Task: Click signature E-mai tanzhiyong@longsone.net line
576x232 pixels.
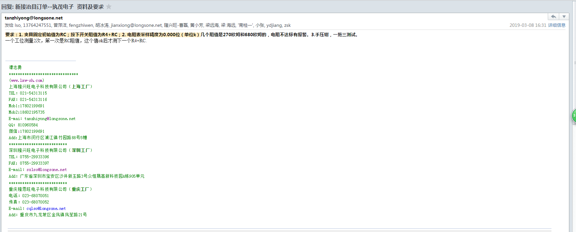Action: [42, 119]
